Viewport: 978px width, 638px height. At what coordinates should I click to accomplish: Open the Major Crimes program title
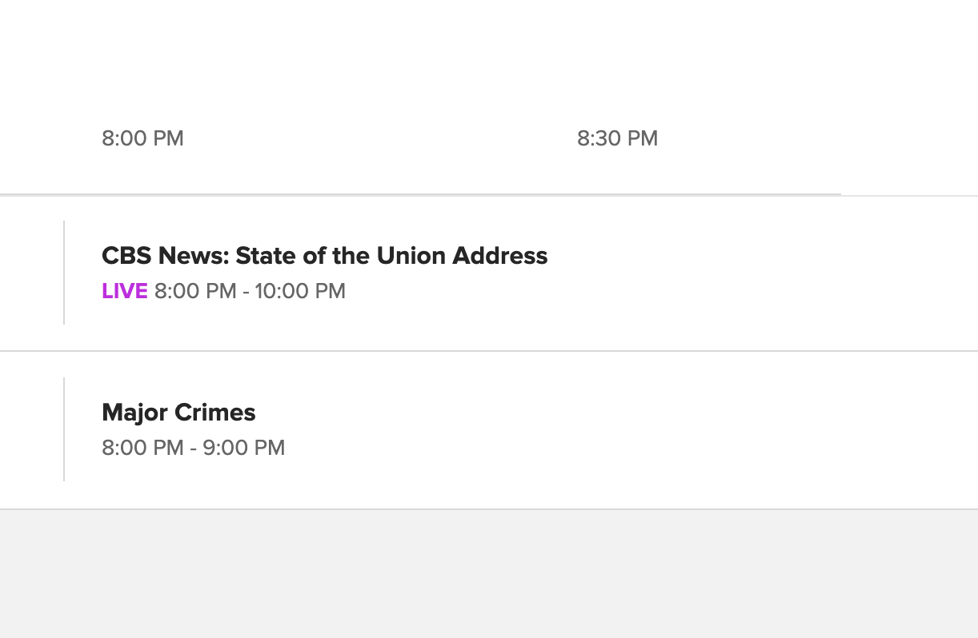(178, 413)
